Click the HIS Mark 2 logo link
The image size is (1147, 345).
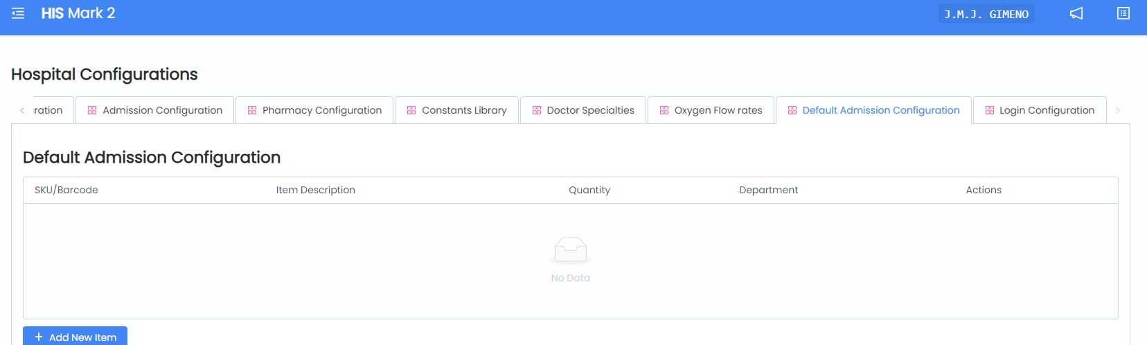click(x=78, y=13)
